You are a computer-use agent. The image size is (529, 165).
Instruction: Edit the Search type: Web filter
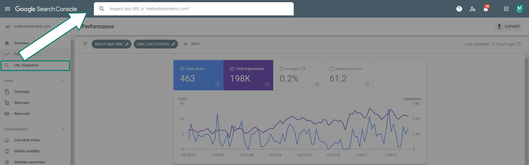pyautogui.click(x=111, y=44)
